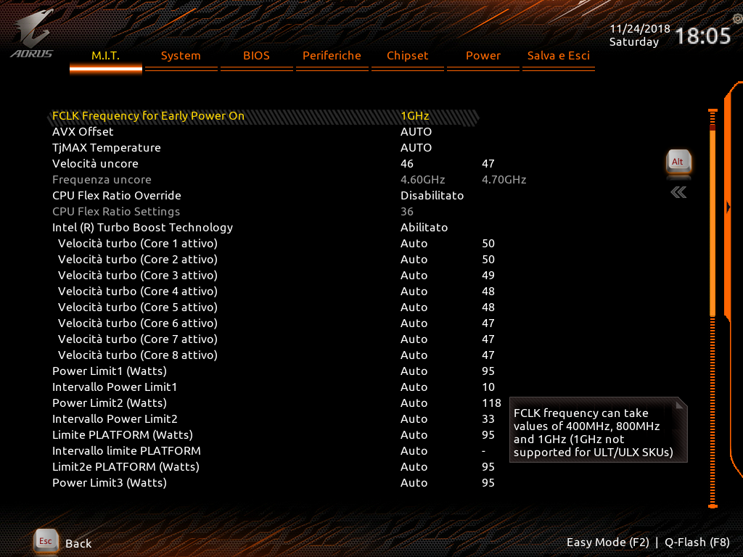
Task: Edit Core 7 attivo turbo Auto value
Action: click(x=414, y=339)
